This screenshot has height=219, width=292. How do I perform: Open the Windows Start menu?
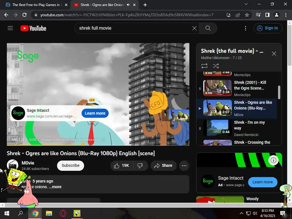(7, 213)
